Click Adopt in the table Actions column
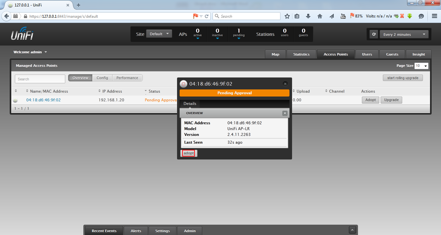This screenshot has height=235, width=441. click(371, 100)
